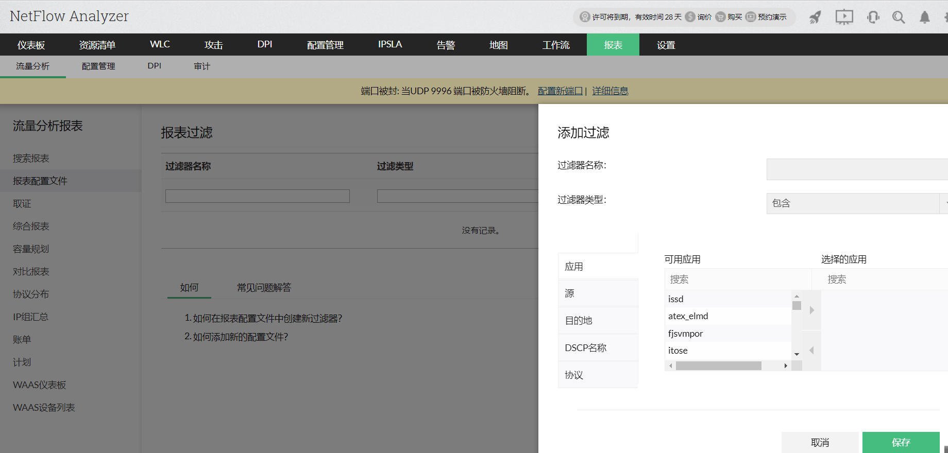Click the 取消 button
This screenshot has width=948, height=453.
(820, 442)
